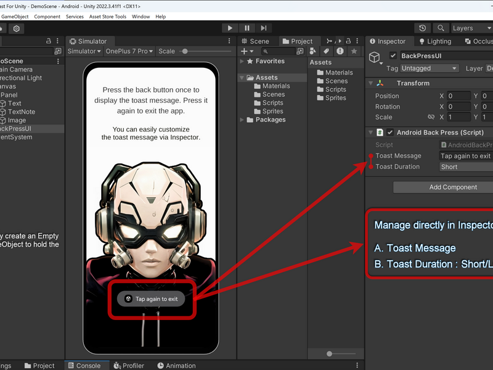Advance one frame with the Step button
The height and width of the screenshot is (370, 493).
pos(264,28)
